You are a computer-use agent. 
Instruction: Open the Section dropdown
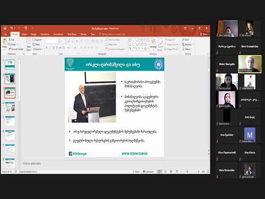[38, 49]
